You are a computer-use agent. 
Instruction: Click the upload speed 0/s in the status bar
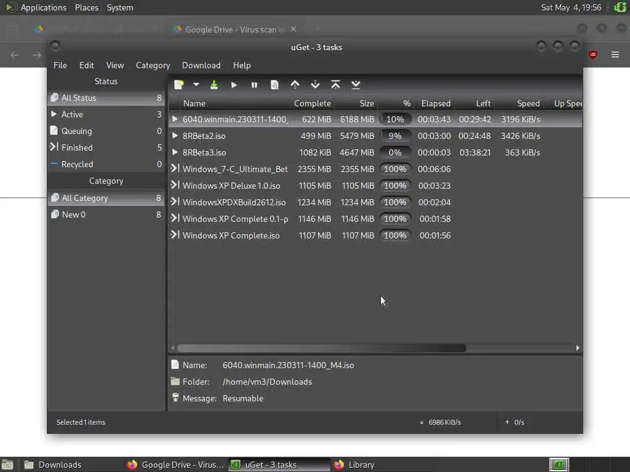click(x=519, y=422)
